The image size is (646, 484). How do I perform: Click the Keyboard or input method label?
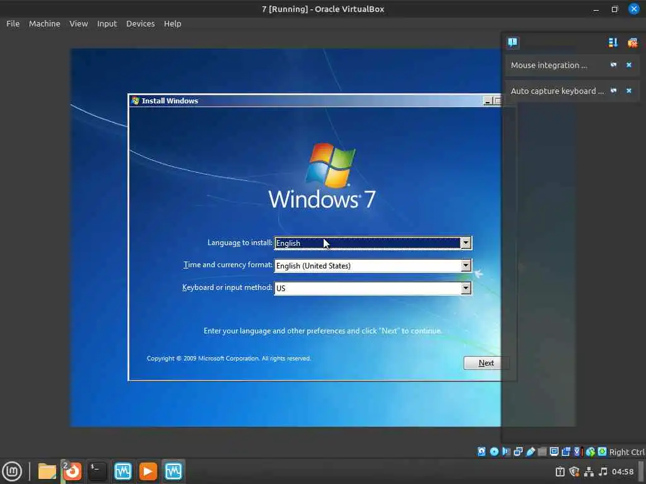coord(227,287)
